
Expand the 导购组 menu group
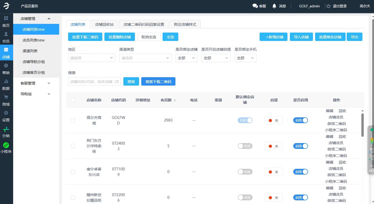[x=36, y=94]
